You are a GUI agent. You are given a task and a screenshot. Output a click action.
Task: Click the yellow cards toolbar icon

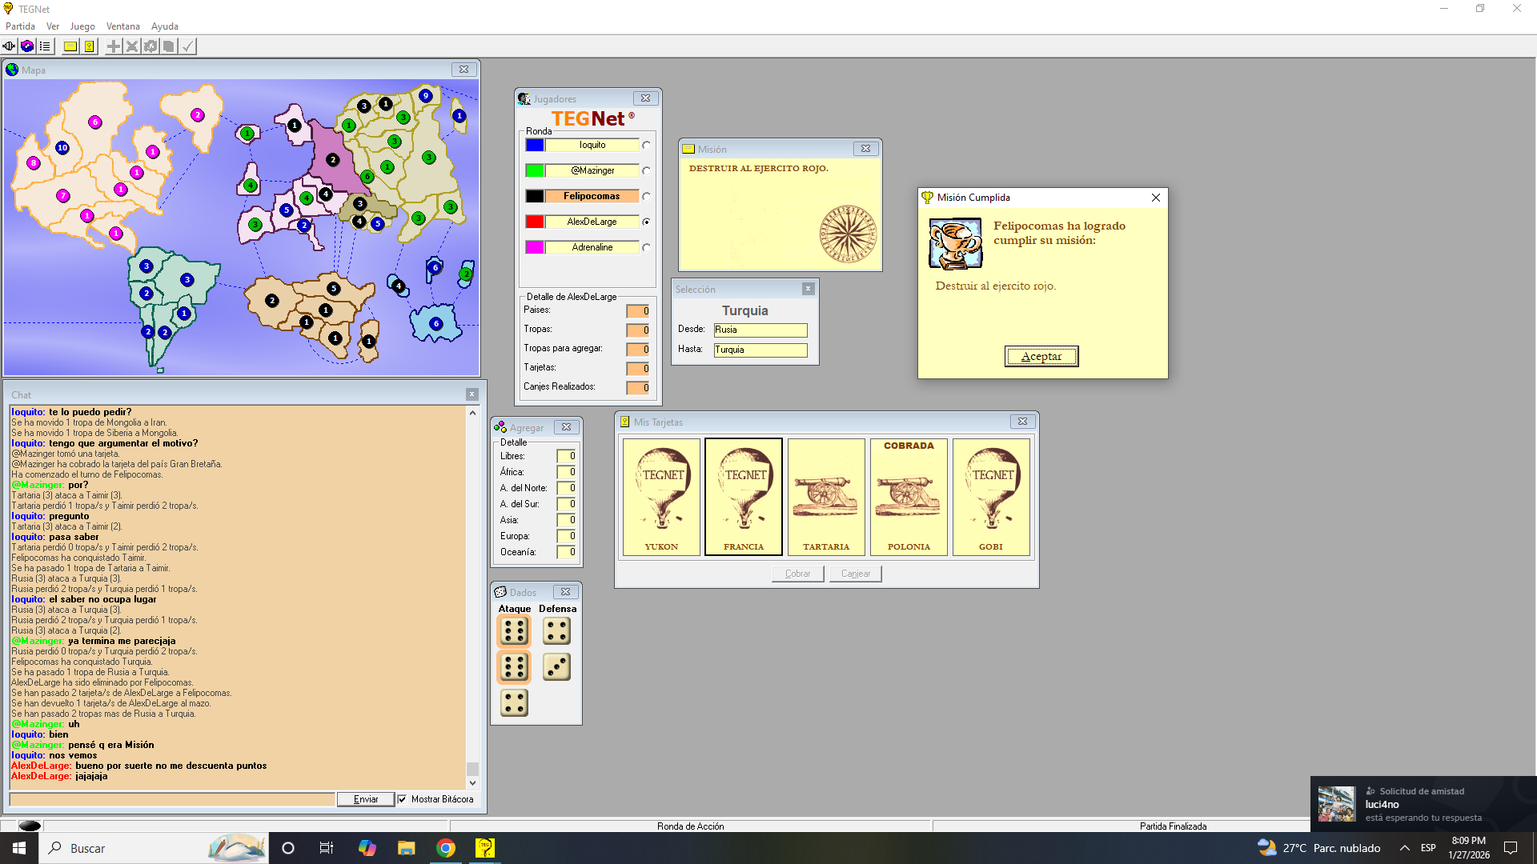click(x=89, y=46)
